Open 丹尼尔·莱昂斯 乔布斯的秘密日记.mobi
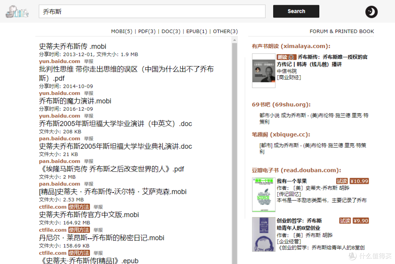This screenshot has height=264, width=395. (102, 238)
